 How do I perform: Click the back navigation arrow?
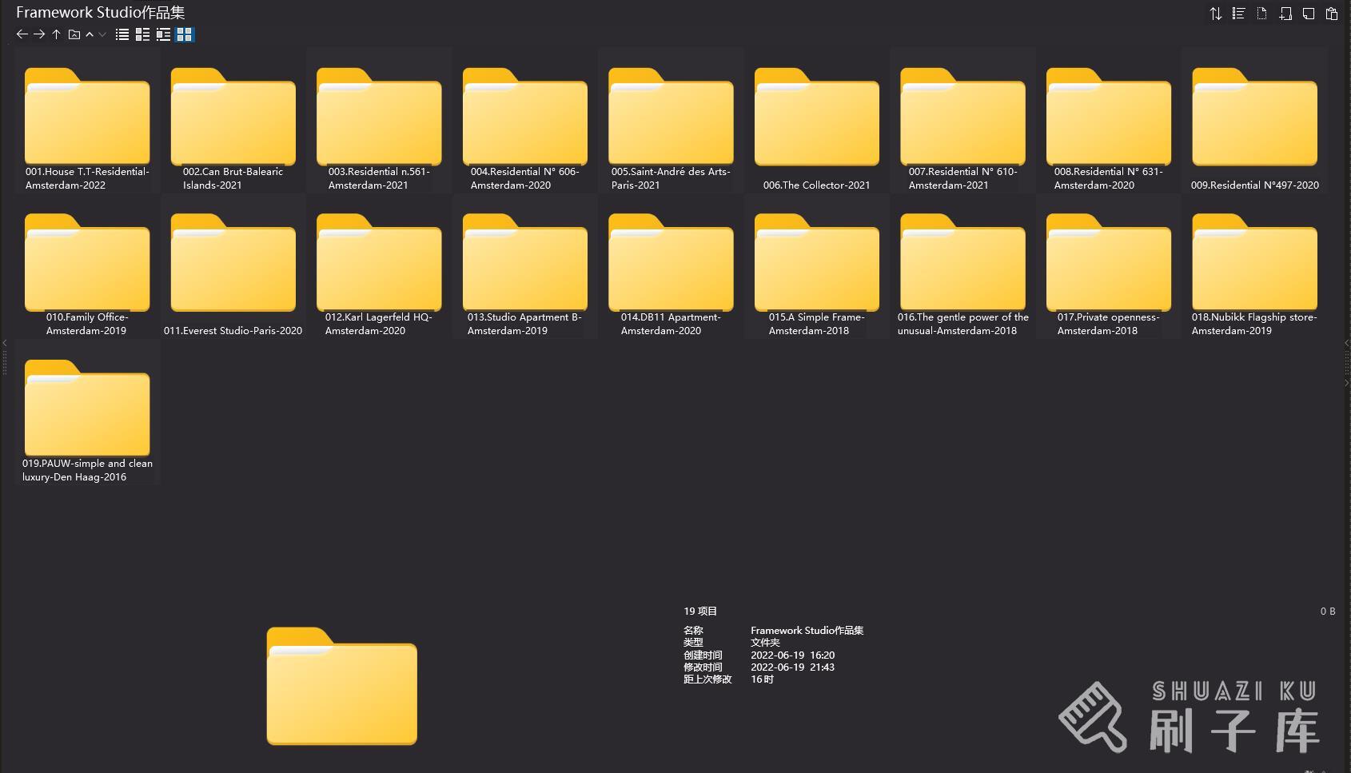[22, 34]
